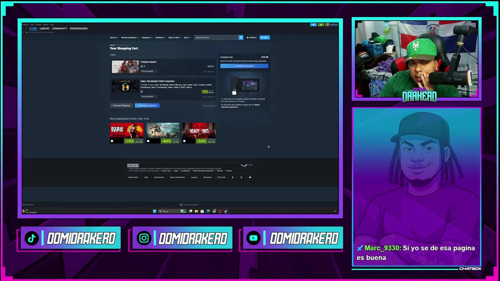Open the Friends menu
The width and height of the screenshot is (500, 281).
click(x=38, y=25)
